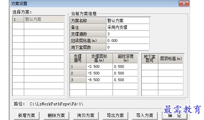Edit support elevation -5.500 cell
Screen dimensions: 204x120
[x=99, y=73]
